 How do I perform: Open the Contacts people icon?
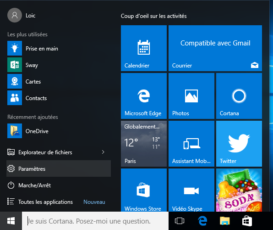coord(15,98)
